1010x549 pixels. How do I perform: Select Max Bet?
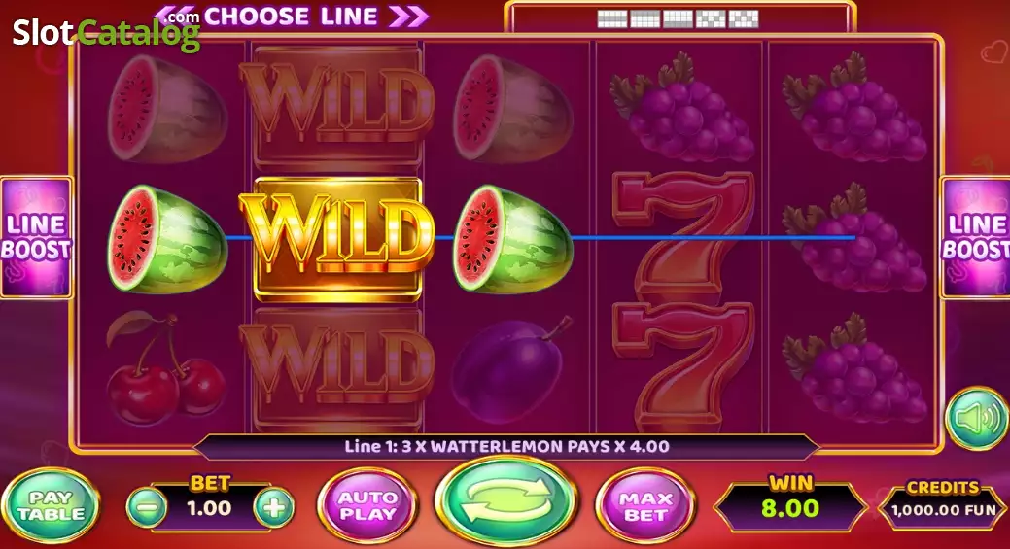(x=645, y=507)
